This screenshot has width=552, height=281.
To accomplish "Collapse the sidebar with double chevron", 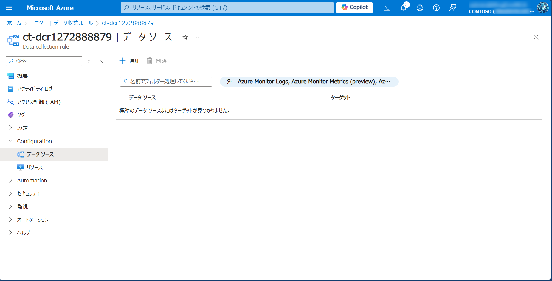I will pyautogui.click(x=101, y=61).
